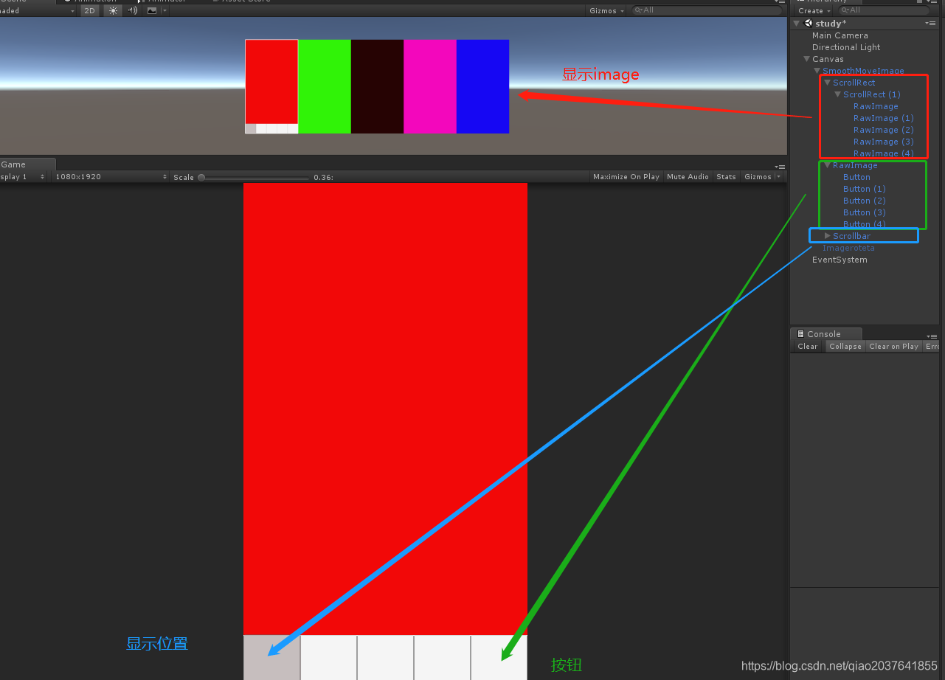Select the Canvas object

828,59
